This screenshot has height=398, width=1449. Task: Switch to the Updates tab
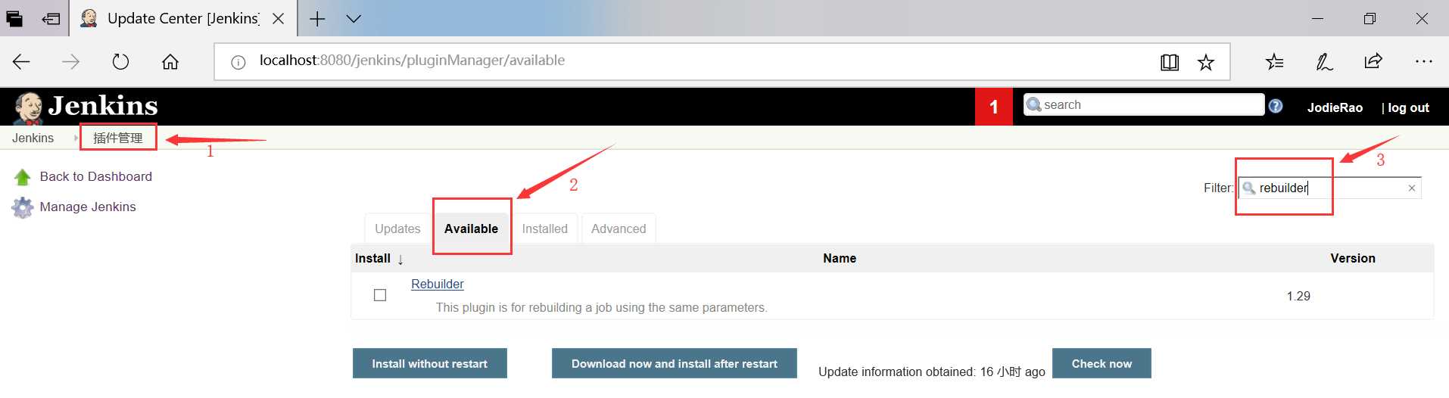(x=397, y=229)
